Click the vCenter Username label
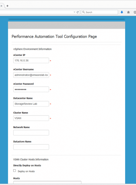 pos(24,69)
